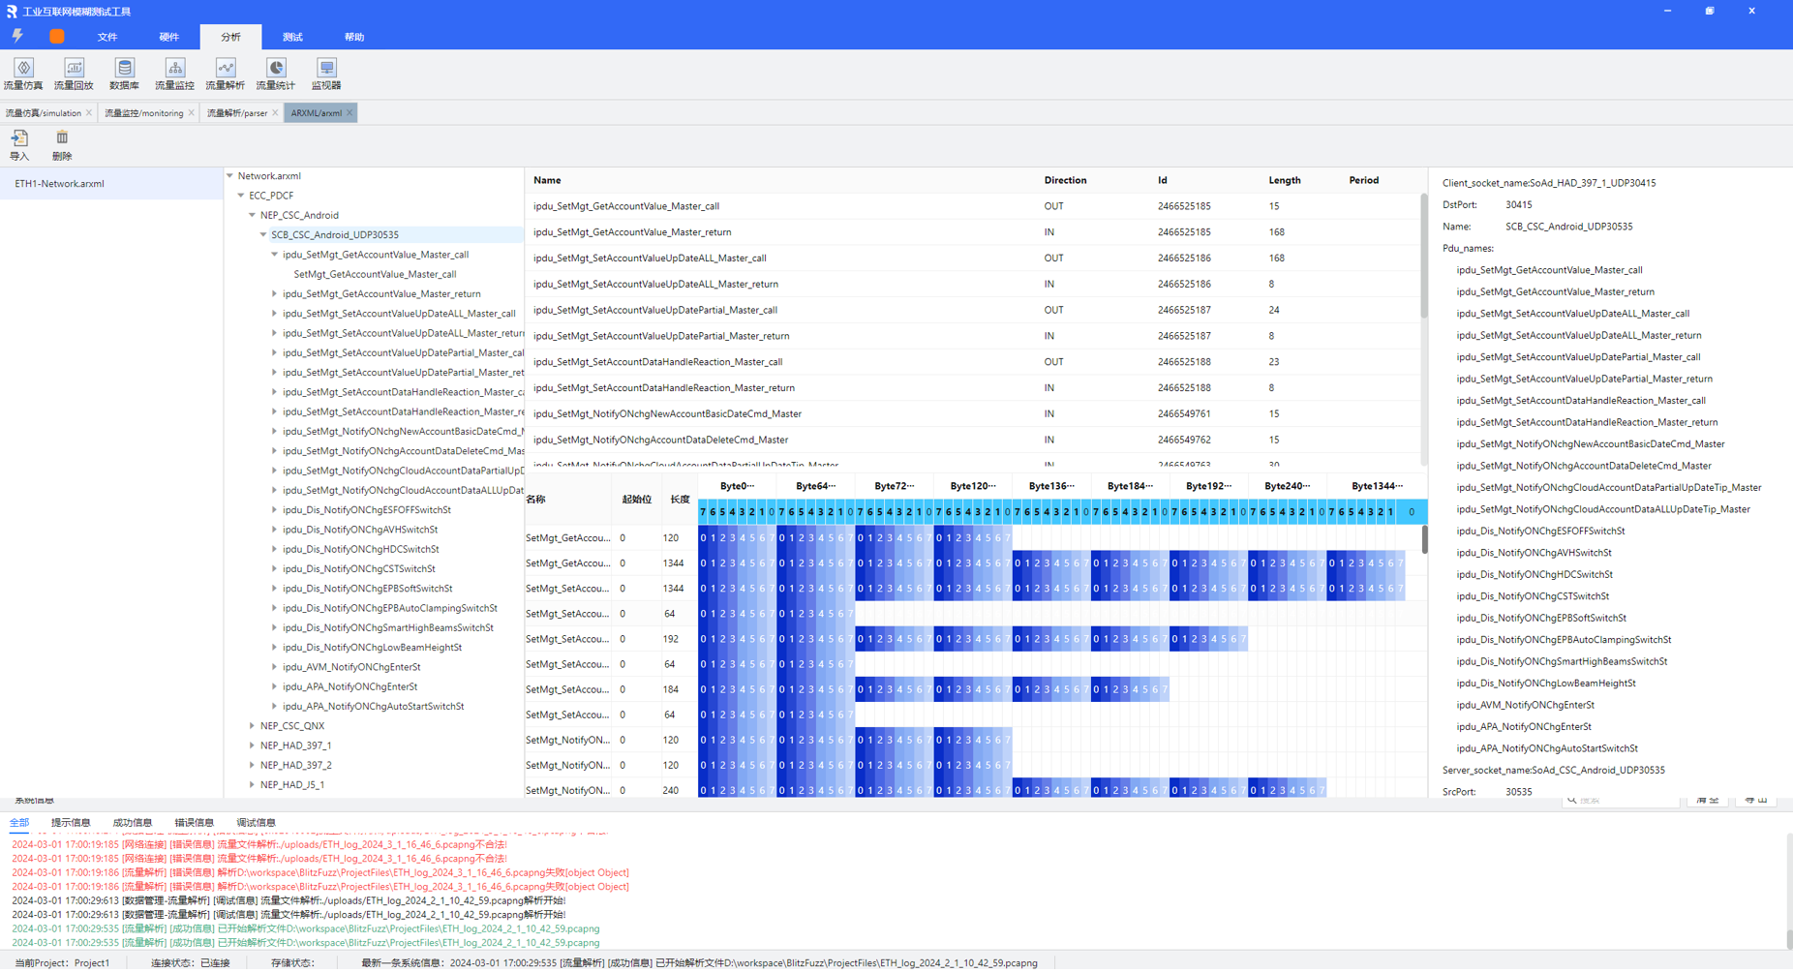The height and width of the screenshot is (973, 1793).
Task: Click the orange stop button in title bar
Action: [57, 37]
